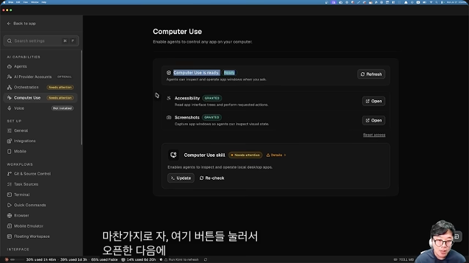Viewport: 469px width, 263px height.
Task: Click the magnifier icon in Search settings
Action: click(10, 41)
